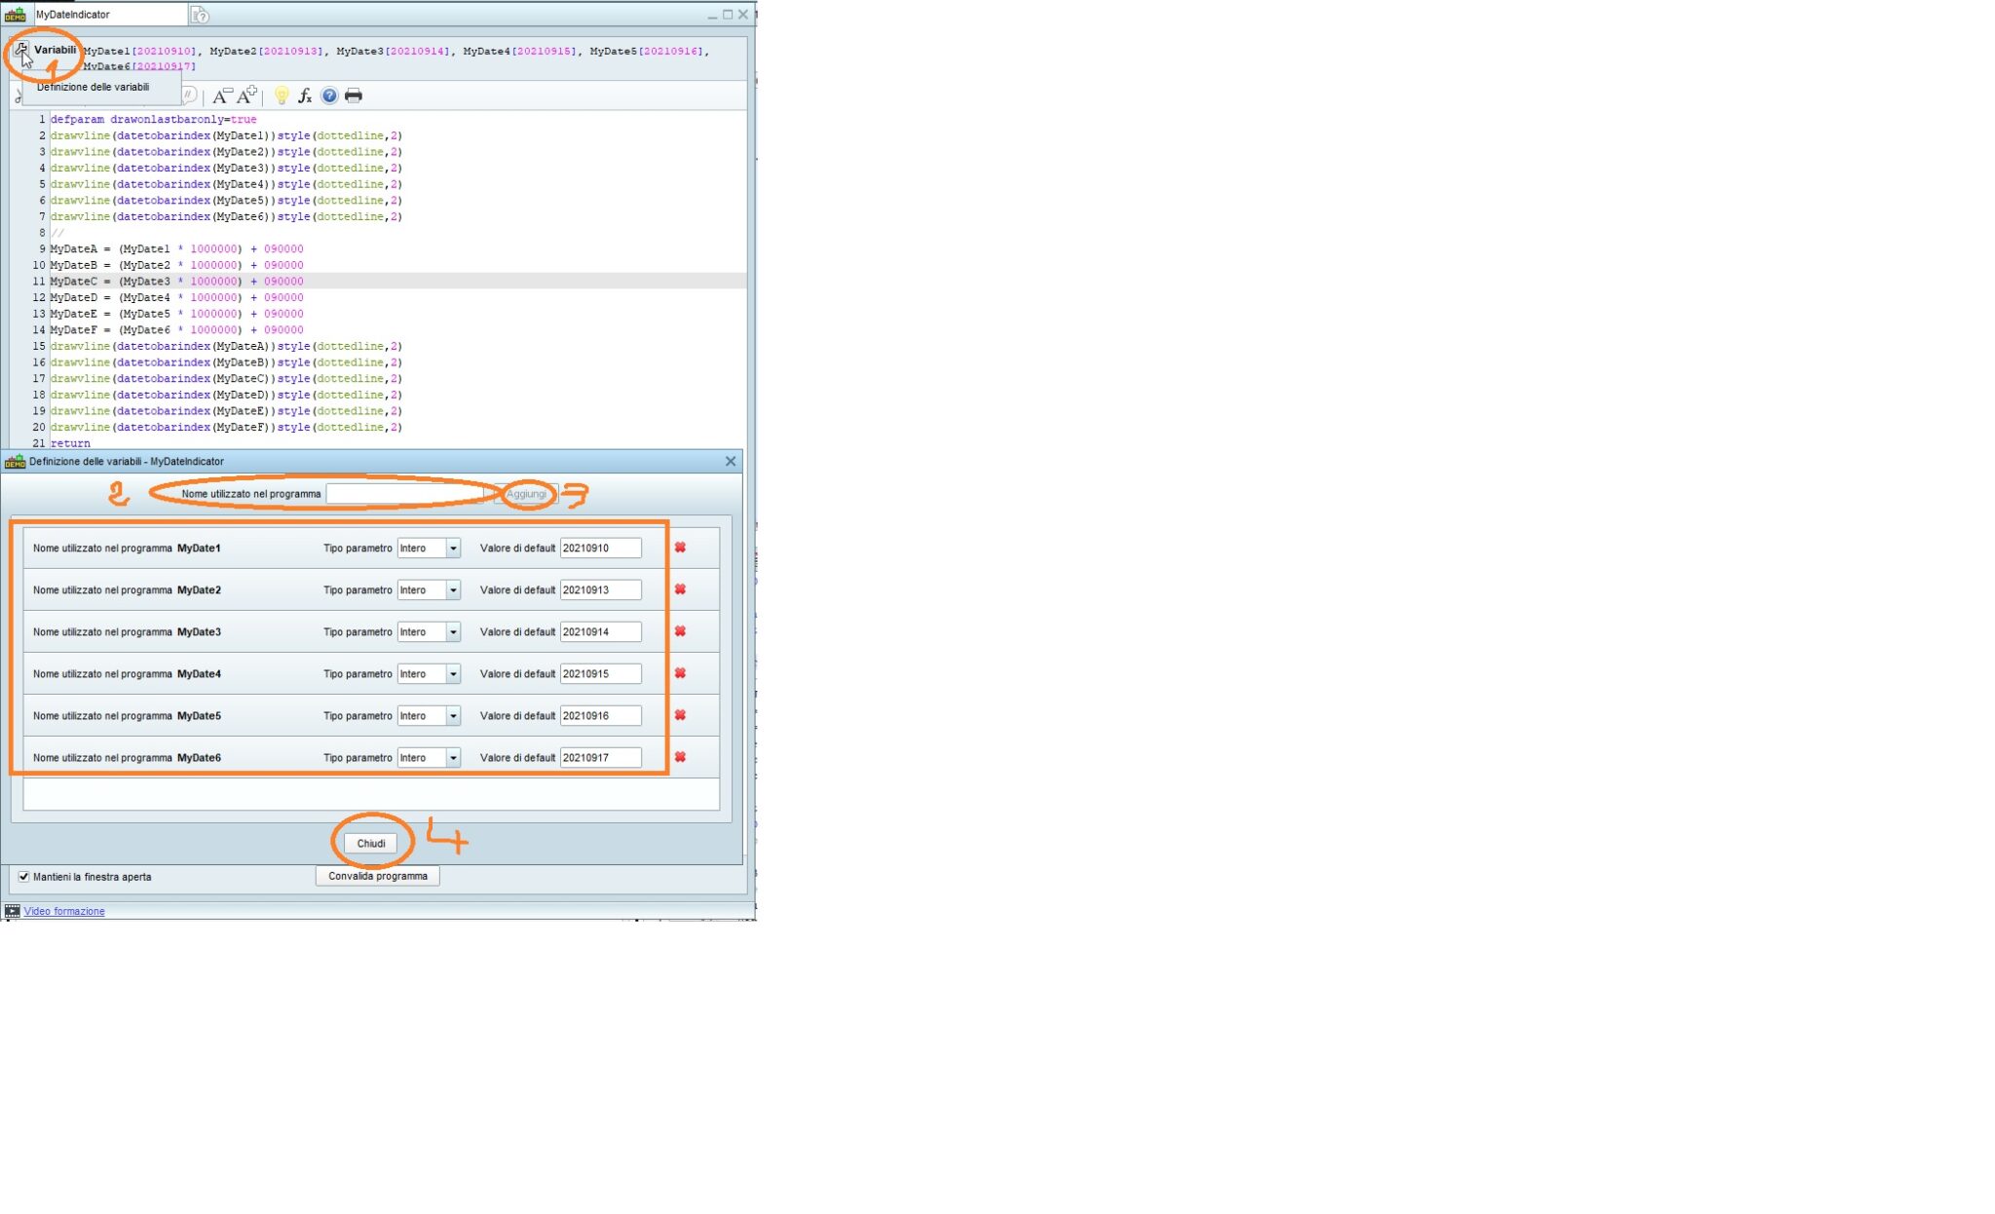This screenshot has height=1214, width=1995.
Task: Click the Variabili wrench icon
Action: (x=20, y=50)
